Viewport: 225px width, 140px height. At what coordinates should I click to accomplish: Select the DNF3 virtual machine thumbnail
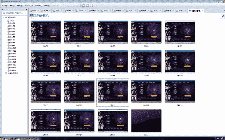[x=113, y=32]
